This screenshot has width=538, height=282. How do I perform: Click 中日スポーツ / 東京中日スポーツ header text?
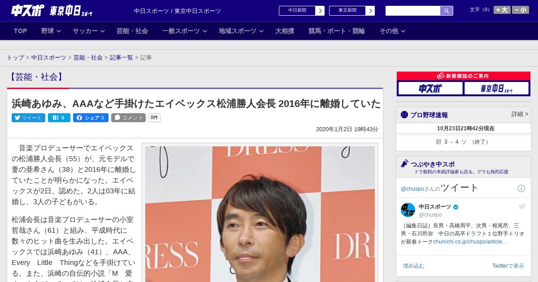(x=178, y=11)
